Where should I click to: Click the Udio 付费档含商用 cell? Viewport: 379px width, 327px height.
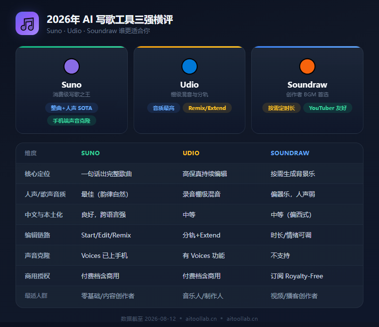point(202,276)
